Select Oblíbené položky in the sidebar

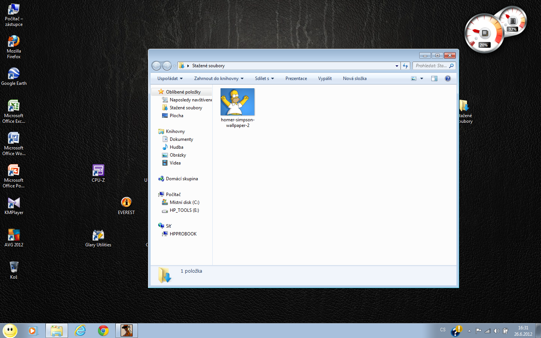pyautogui.click(x=181, y=92)
